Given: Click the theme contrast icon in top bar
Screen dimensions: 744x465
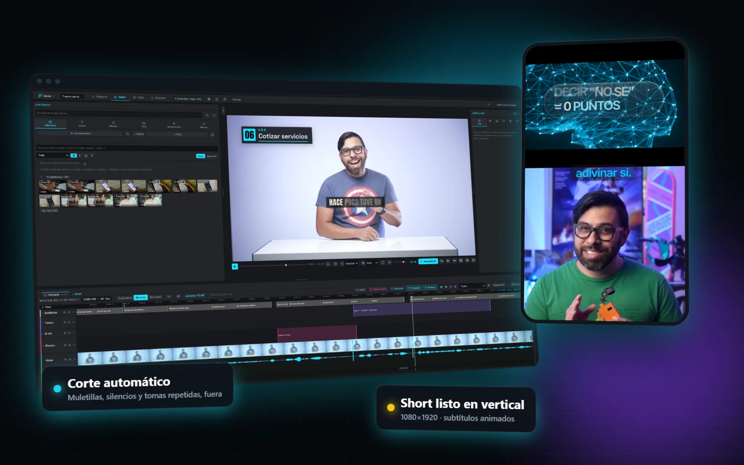Looking at the screenshot, I should pos(209,99).
